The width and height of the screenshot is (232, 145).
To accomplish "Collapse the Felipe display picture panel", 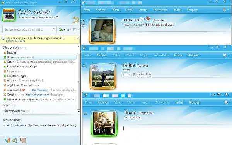I will 84,66.
